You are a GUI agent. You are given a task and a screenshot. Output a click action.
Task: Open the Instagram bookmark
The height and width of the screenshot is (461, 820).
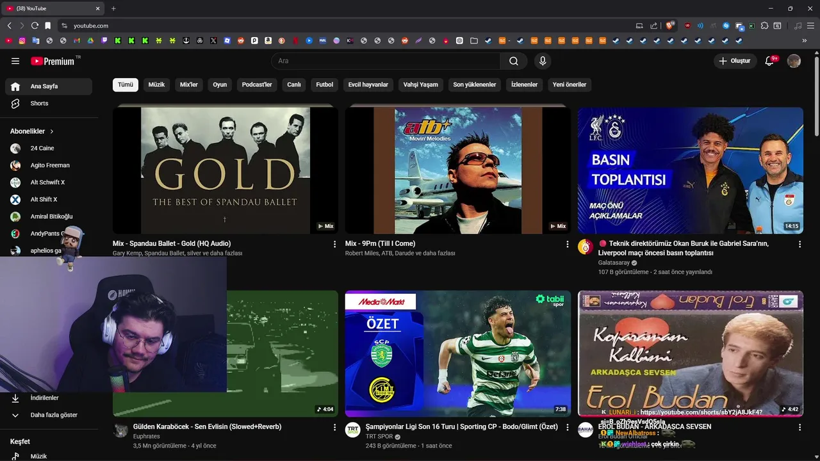click(22, 40)
